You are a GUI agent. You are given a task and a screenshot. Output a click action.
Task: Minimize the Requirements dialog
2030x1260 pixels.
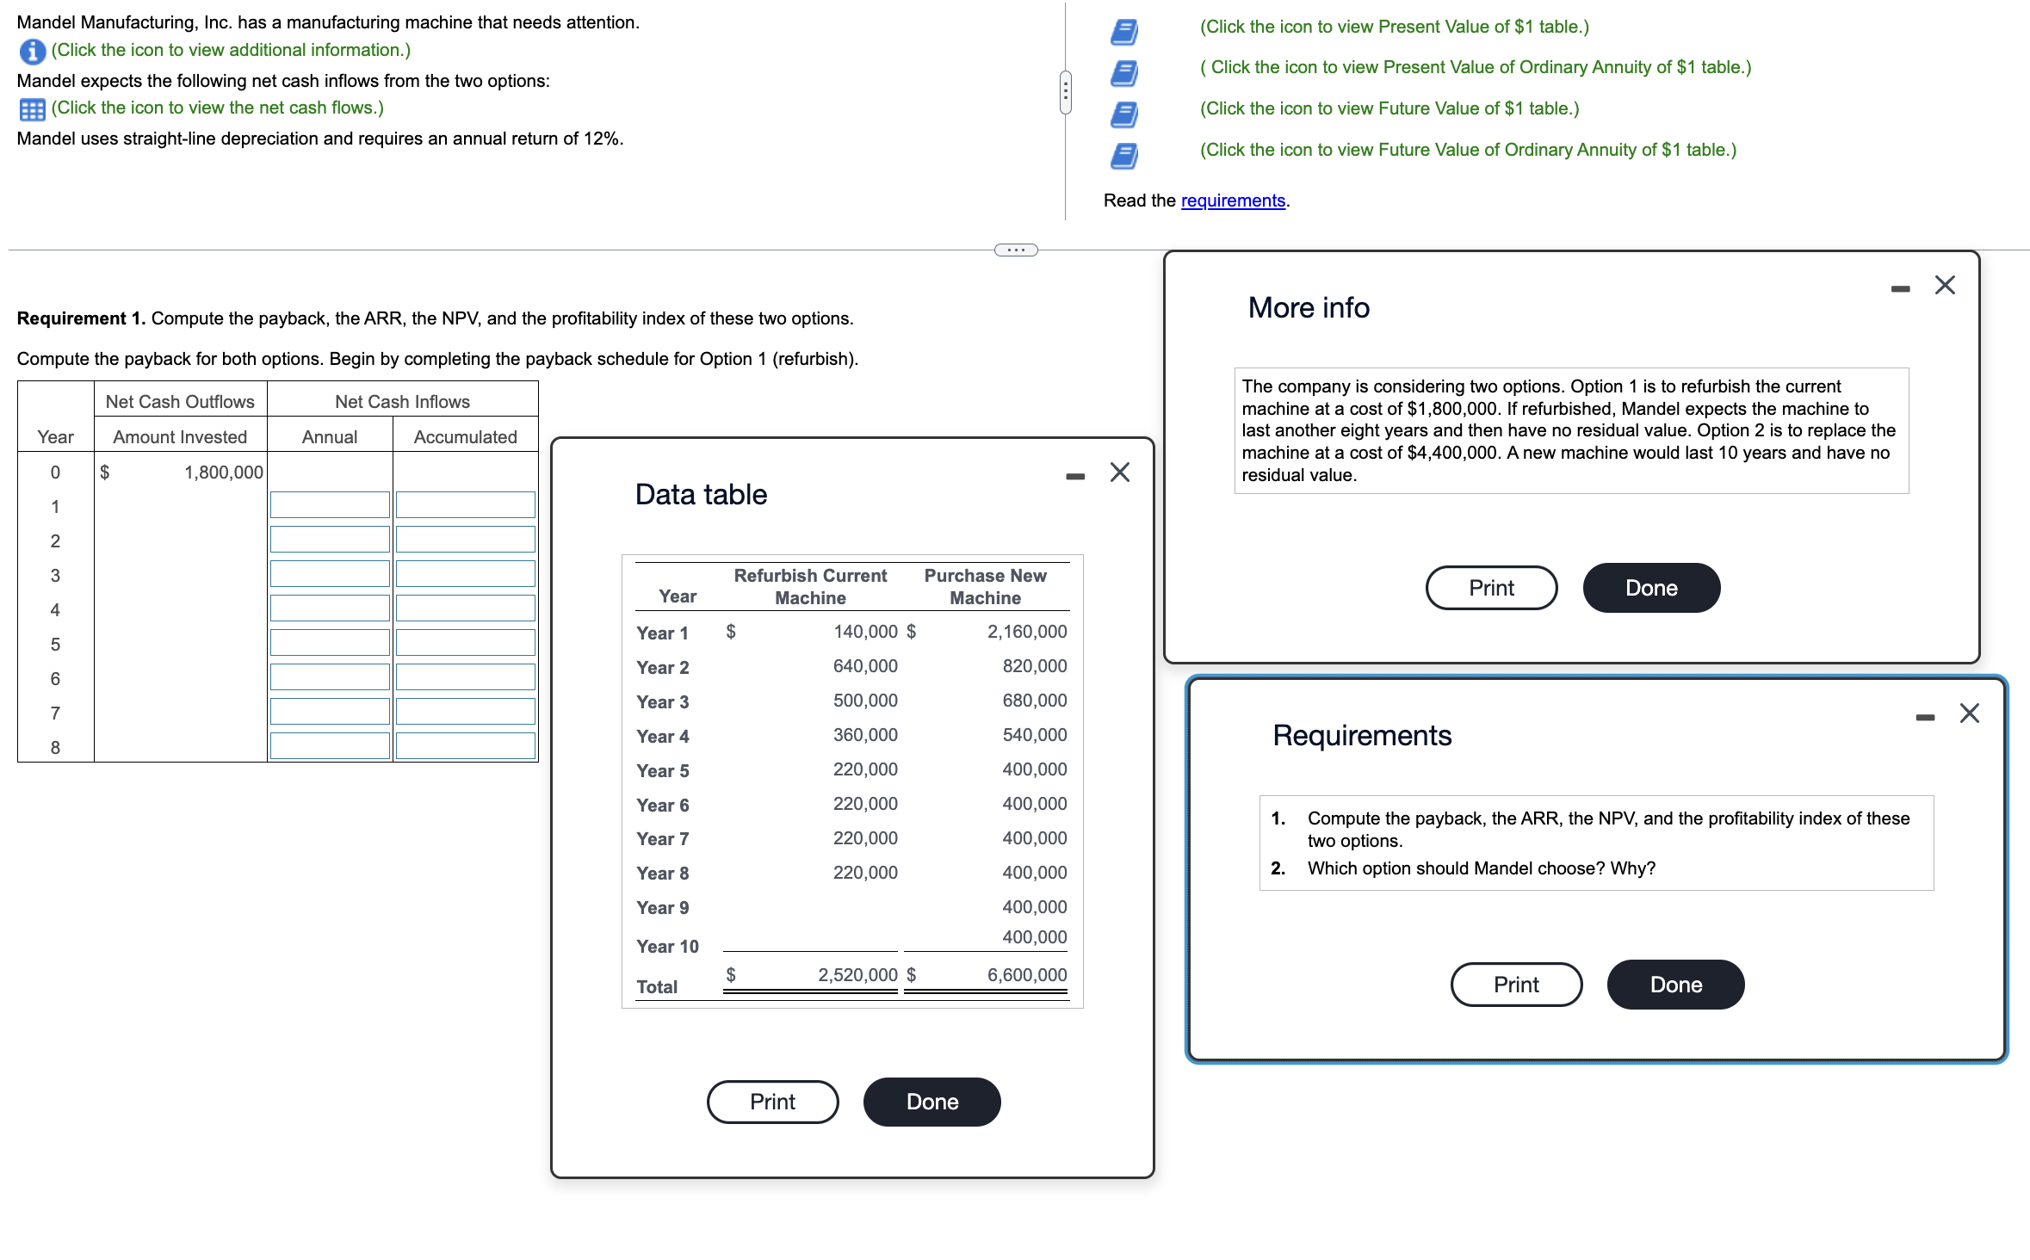tap(1925, 717)
